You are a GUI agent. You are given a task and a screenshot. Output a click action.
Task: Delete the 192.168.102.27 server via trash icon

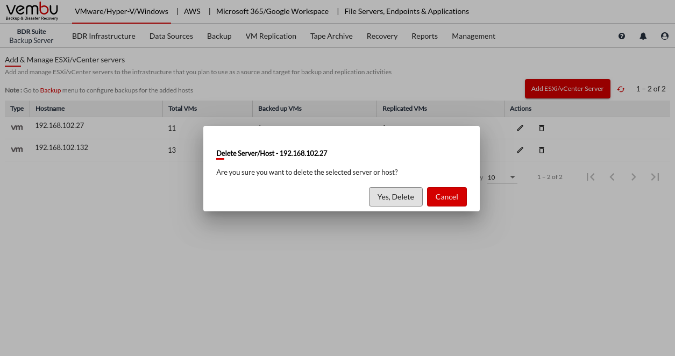point(542,128)
